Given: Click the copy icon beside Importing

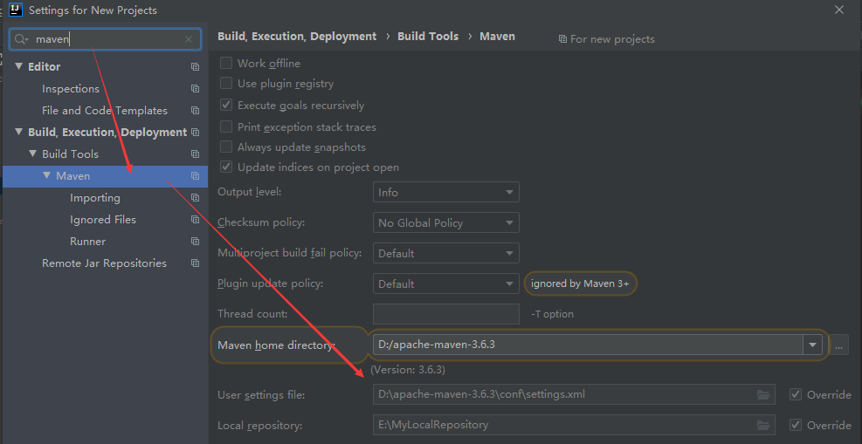Looking at the screenshot, I should [195, 198].
